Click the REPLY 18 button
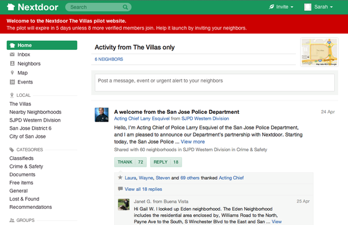This screenshot has width=348, height=225. pos(166,162)
